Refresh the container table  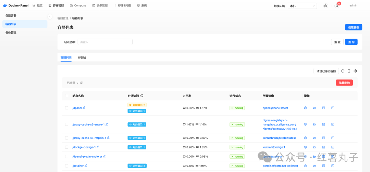tap(343, 71)
